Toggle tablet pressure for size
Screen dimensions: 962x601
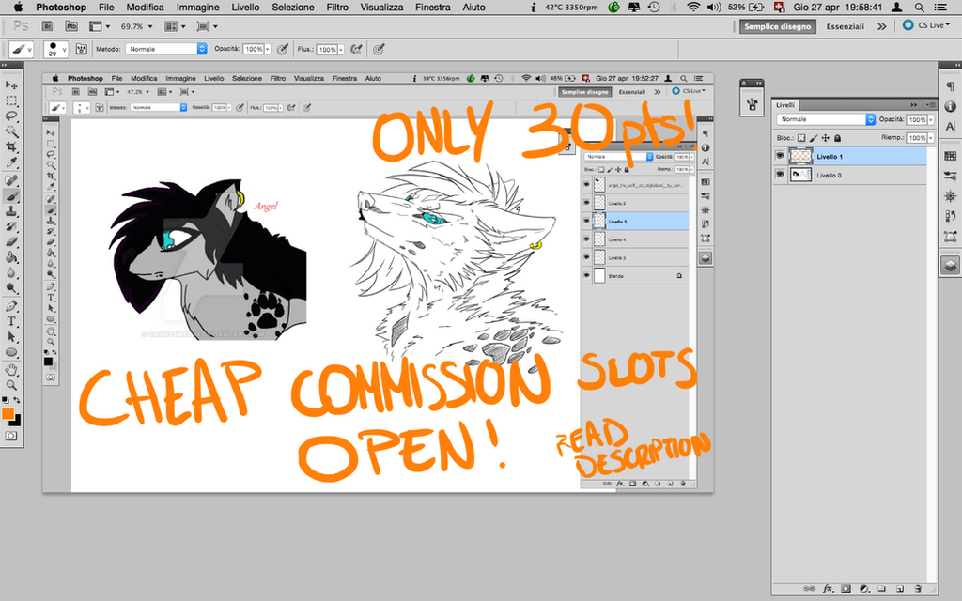tap(379, 49)
